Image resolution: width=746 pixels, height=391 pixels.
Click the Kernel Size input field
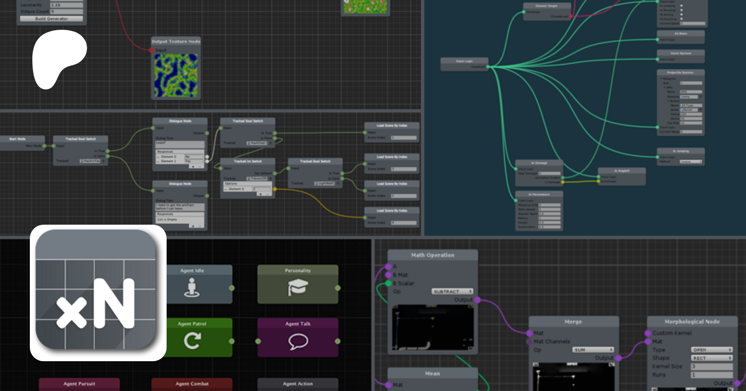[712, 367]
